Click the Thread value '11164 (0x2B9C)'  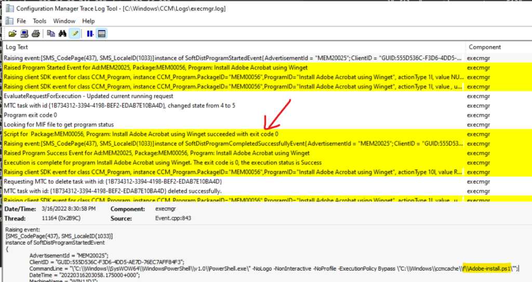[61, 218]
